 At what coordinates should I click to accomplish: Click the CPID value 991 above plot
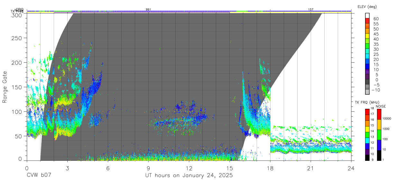point(148,10)
